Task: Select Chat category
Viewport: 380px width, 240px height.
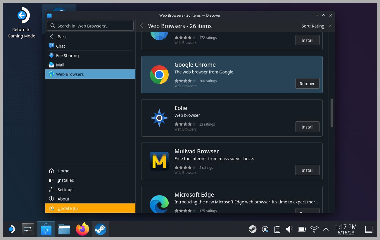Action: pyautogui.click(x=90, y=46)
